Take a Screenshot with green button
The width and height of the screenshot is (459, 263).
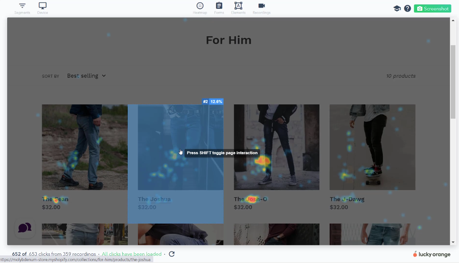[432, 8]
